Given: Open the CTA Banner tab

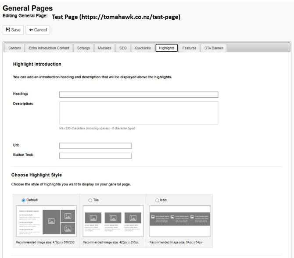Looking at the screenshot, I should 213,48.
